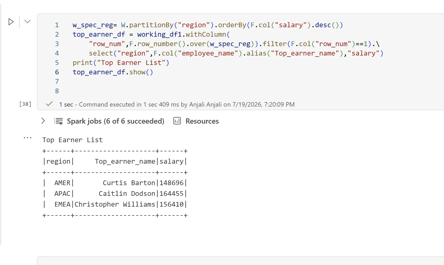444x265 pixels.
Task: Click the Top_earner_name column header
Action: (x=125, y=161)
